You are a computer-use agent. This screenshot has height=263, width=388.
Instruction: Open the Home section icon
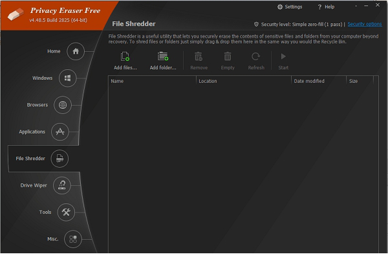point(76,51)
